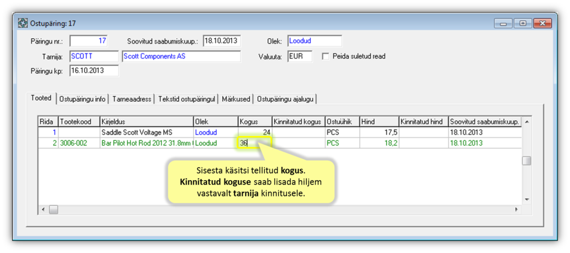Open the Tarneaadress tab

tap(132, 99)
